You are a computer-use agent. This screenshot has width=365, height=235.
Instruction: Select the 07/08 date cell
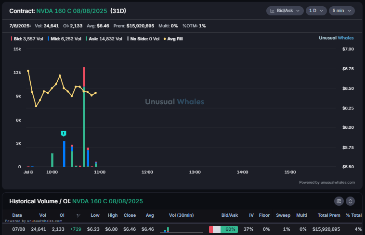click(x=19, y=229)
